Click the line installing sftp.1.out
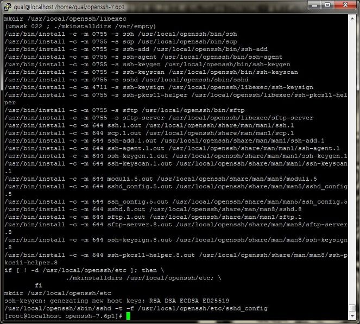Viewport: 360px width, 324px height. pyautogui.click(x=153, y=217)
